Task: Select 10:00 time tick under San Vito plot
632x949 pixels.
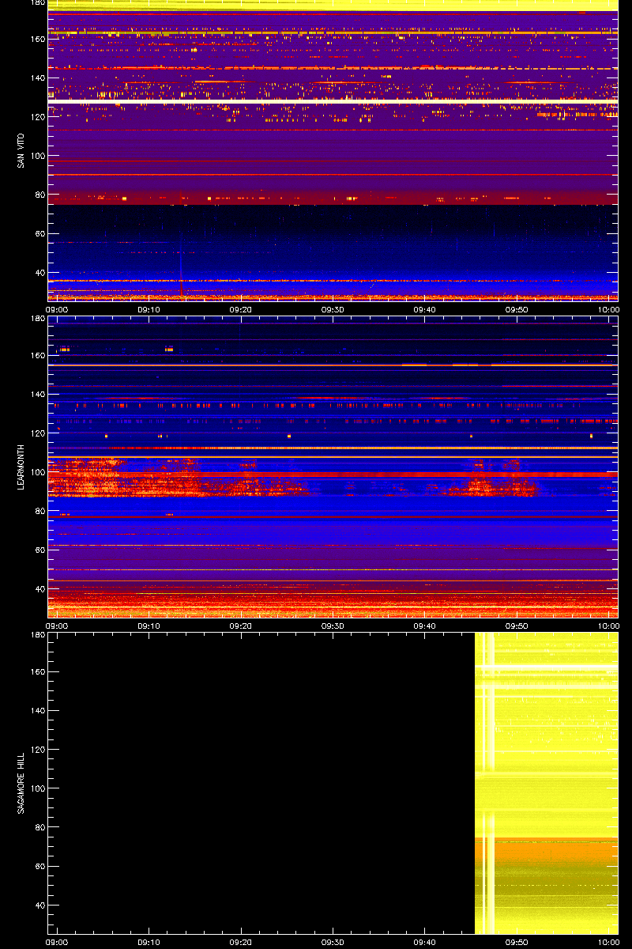Action: pos(608,310)
